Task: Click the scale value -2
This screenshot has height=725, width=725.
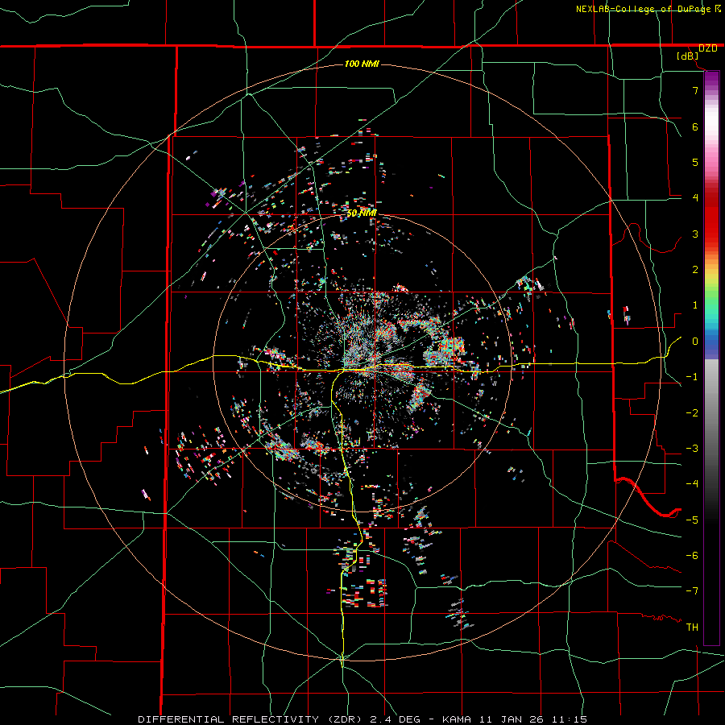Action: tap(692, 413)
